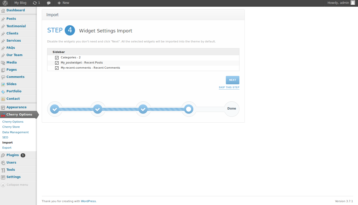Uncheck My_postwidget - Recent Posts checkbox
Image resolution: width=358 pixels, height=205 pixels.
coord(57,63)
